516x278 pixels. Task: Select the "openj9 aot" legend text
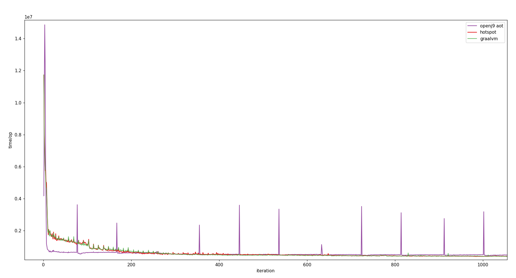tap(491, 26)
